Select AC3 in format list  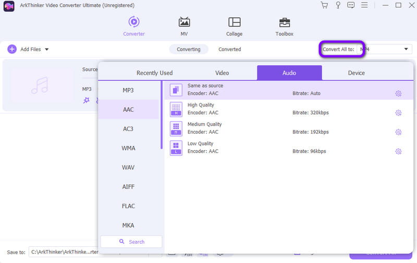coord(128,129)
